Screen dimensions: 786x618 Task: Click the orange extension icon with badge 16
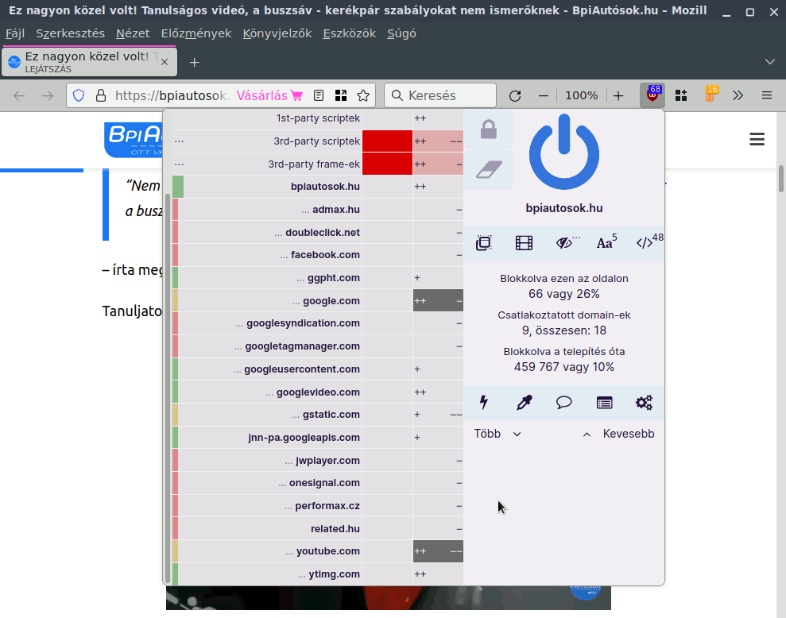click(710, 95)
